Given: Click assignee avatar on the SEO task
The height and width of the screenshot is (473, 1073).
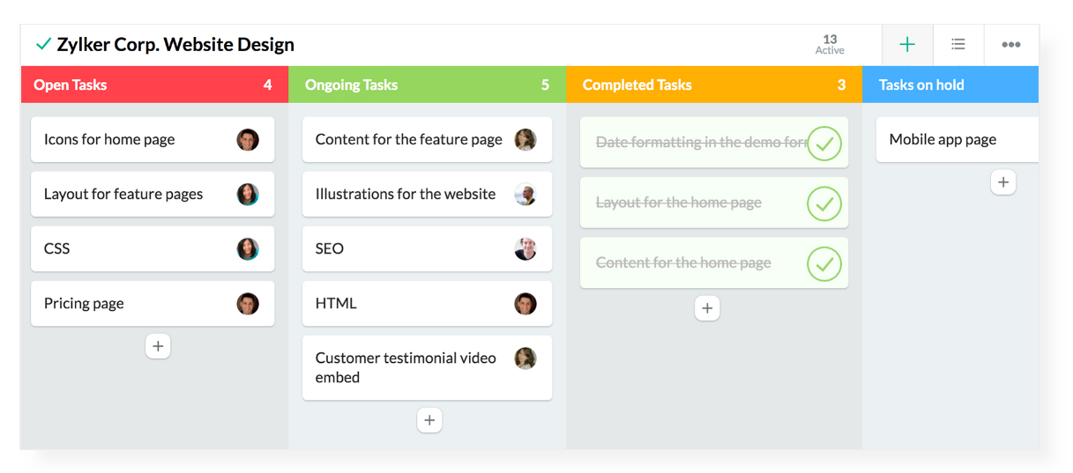Looking at the screenshot, I should 525,249.
